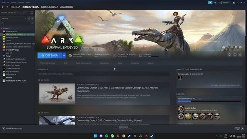Open game settings gear icon
Image resolution: width=247 pixels, height=139 pixels.
[x=229, y=54]
